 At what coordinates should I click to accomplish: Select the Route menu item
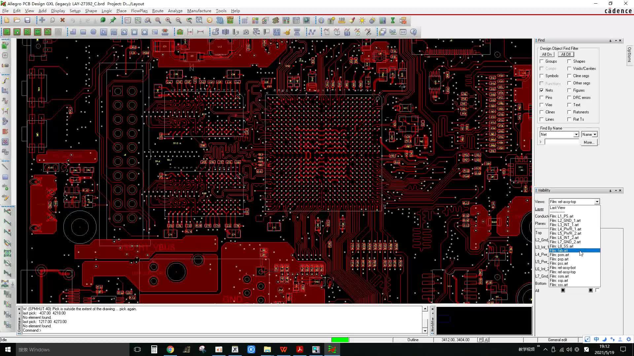pos(158,11)
